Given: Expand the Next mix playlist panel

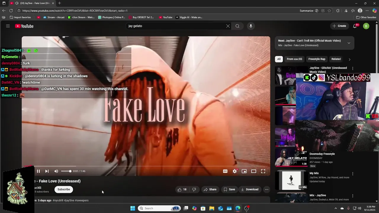Looking at the screenshot, I should pyautogui.click(x=349, y=43).
